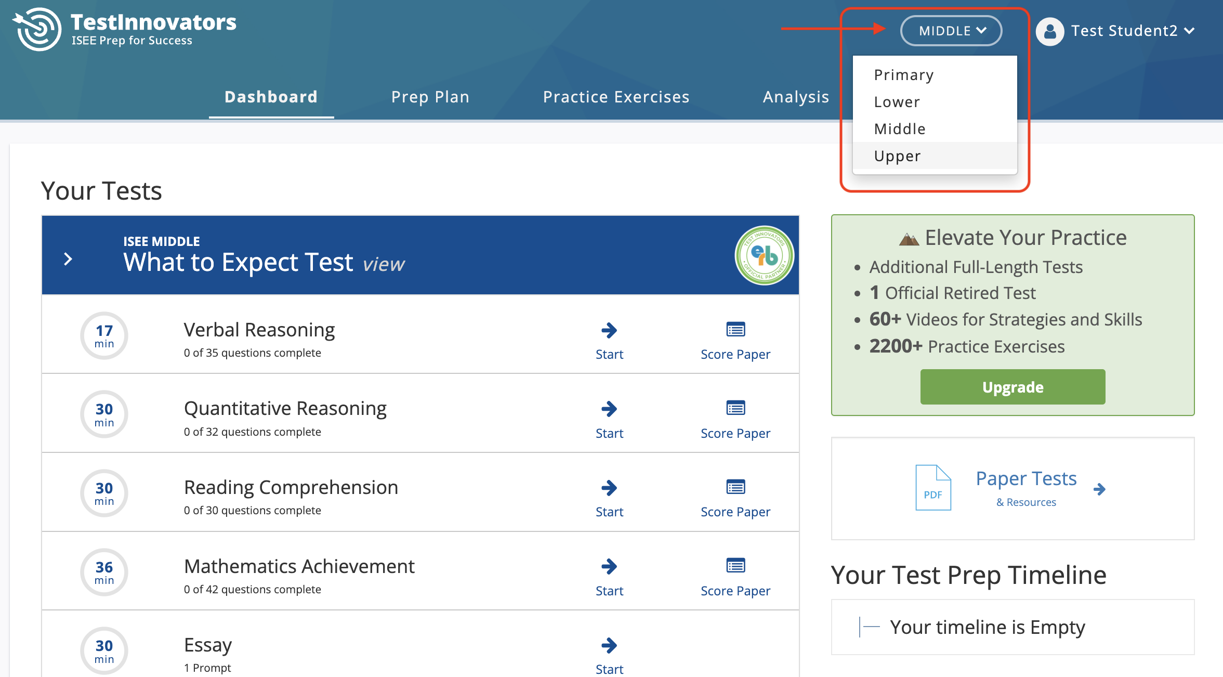Click the Mathematics Achievement Start arrow icon
Screen dimensions: 1223x677
coord(609,566)
